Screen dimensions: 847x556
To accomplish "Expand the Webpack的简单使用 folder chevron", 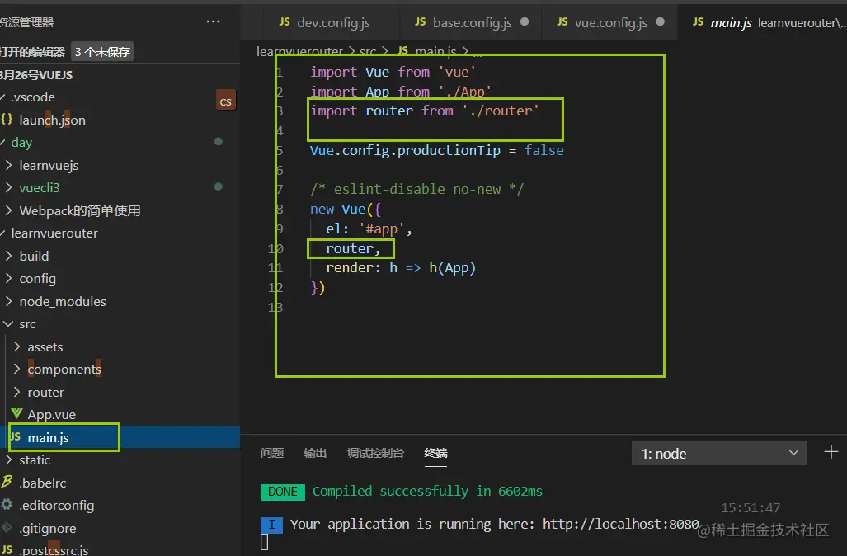I will [x=8, y=210].
